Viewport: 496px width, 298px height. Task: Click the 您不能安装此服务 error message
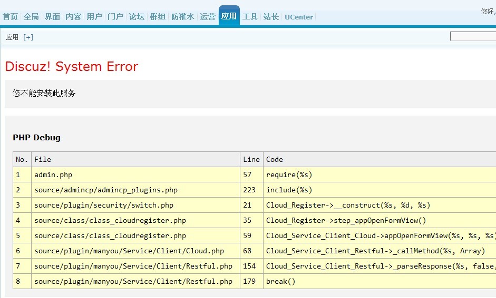(x=44, y=93)
